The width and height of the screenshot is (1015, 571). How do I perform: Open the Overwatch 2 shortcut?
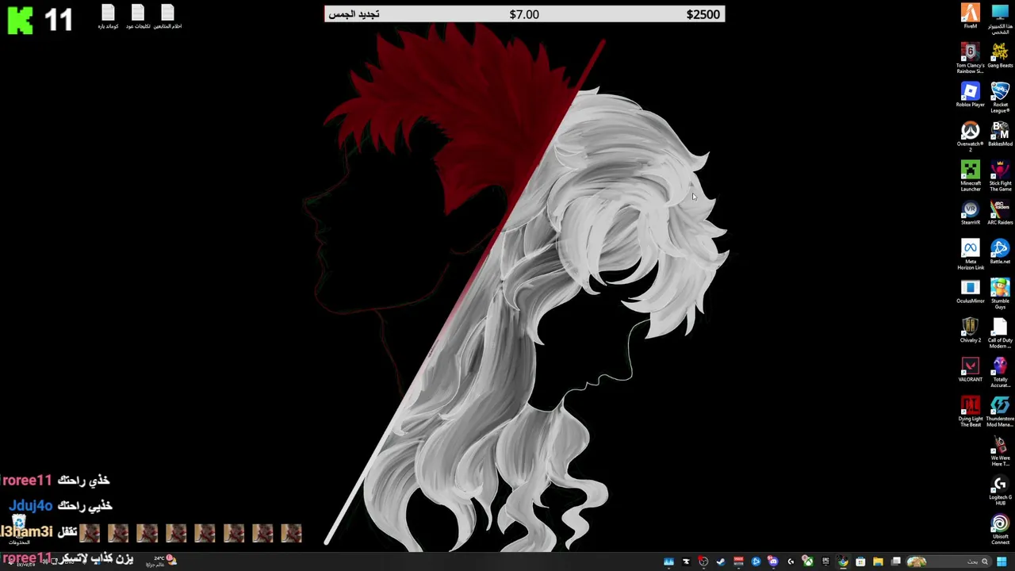point(970,136)
